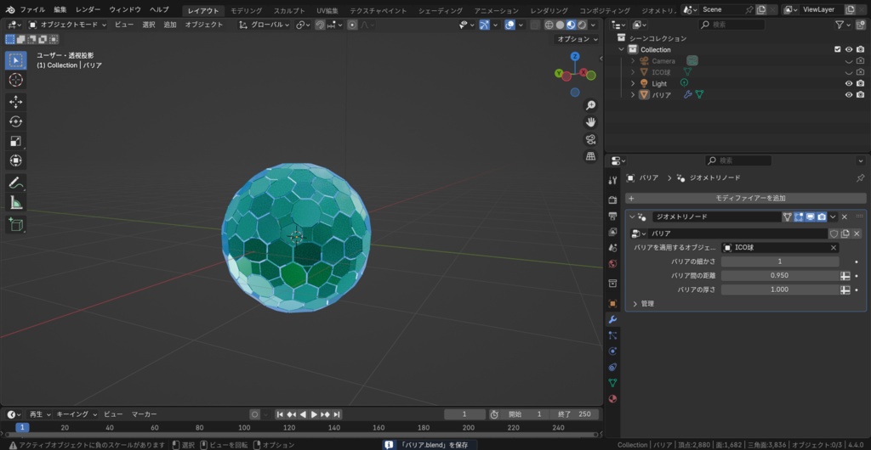871x450 pixels.
Task: Expand the Camera item in outliner
Action: click(633, 61)
